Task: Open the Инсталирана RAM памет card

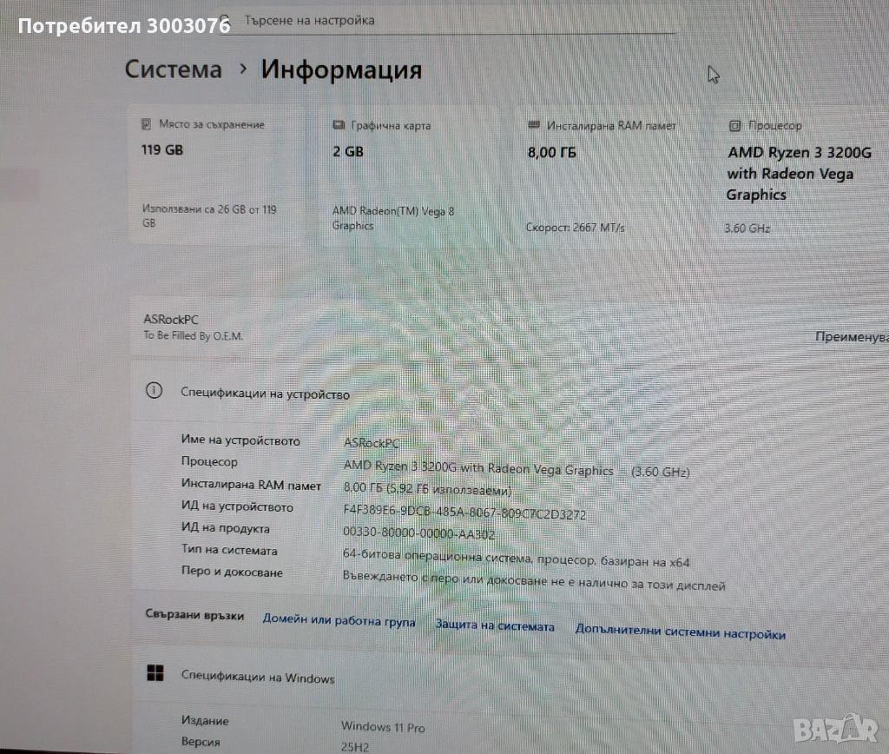Action: (608, 175)
